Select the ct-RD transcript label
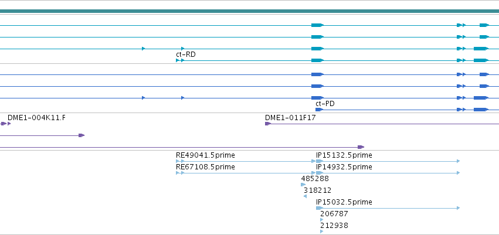 [x=186, y=55]
